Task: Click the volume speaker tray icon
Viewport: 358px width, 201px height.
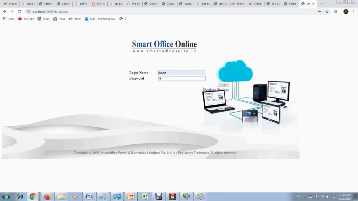Action: click(328, 197)
